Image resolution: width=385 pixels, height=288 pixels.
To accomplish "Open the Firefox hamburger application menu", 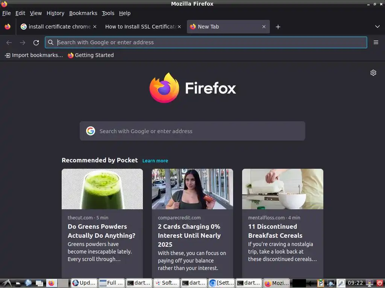I will (376, 42).
